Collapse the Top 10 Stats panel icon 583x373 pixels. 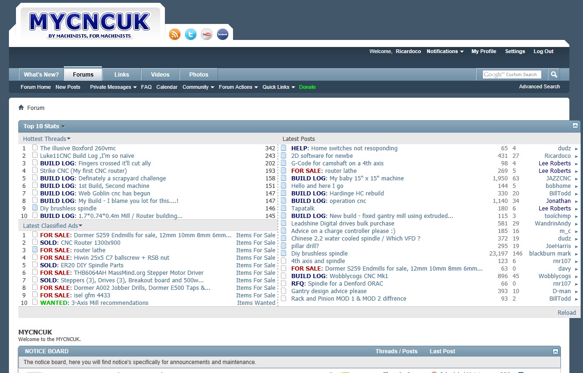575,126
